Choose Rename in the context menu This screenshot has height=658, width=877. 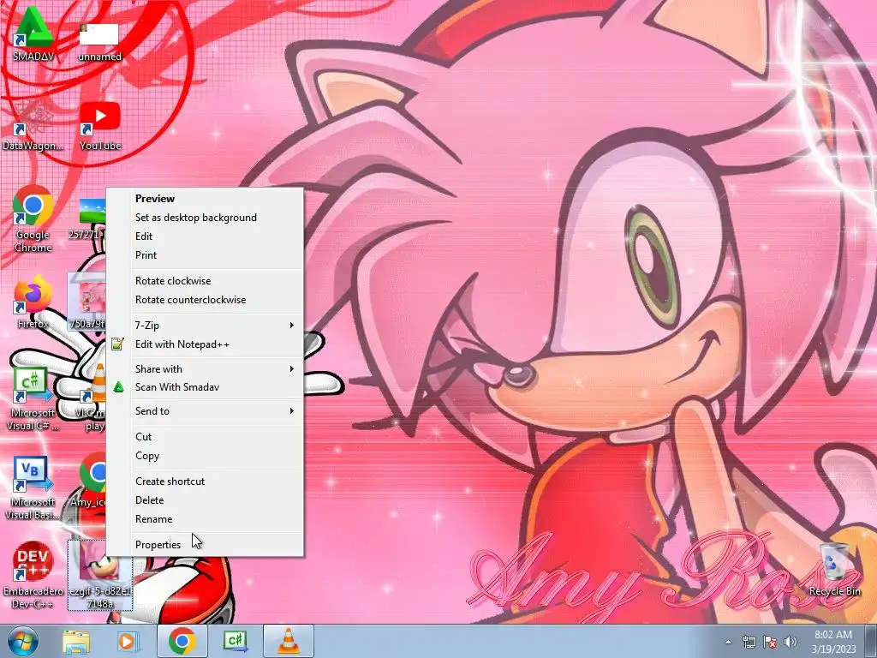tap(205, 519)
